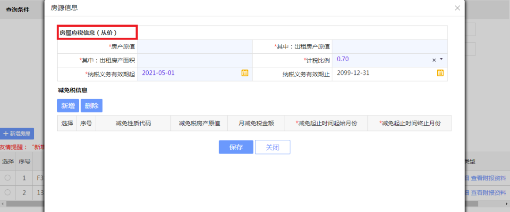510x212 pixels.
Task: Click the 序号 header in 减免税信息 table
Action: [86, 123]
